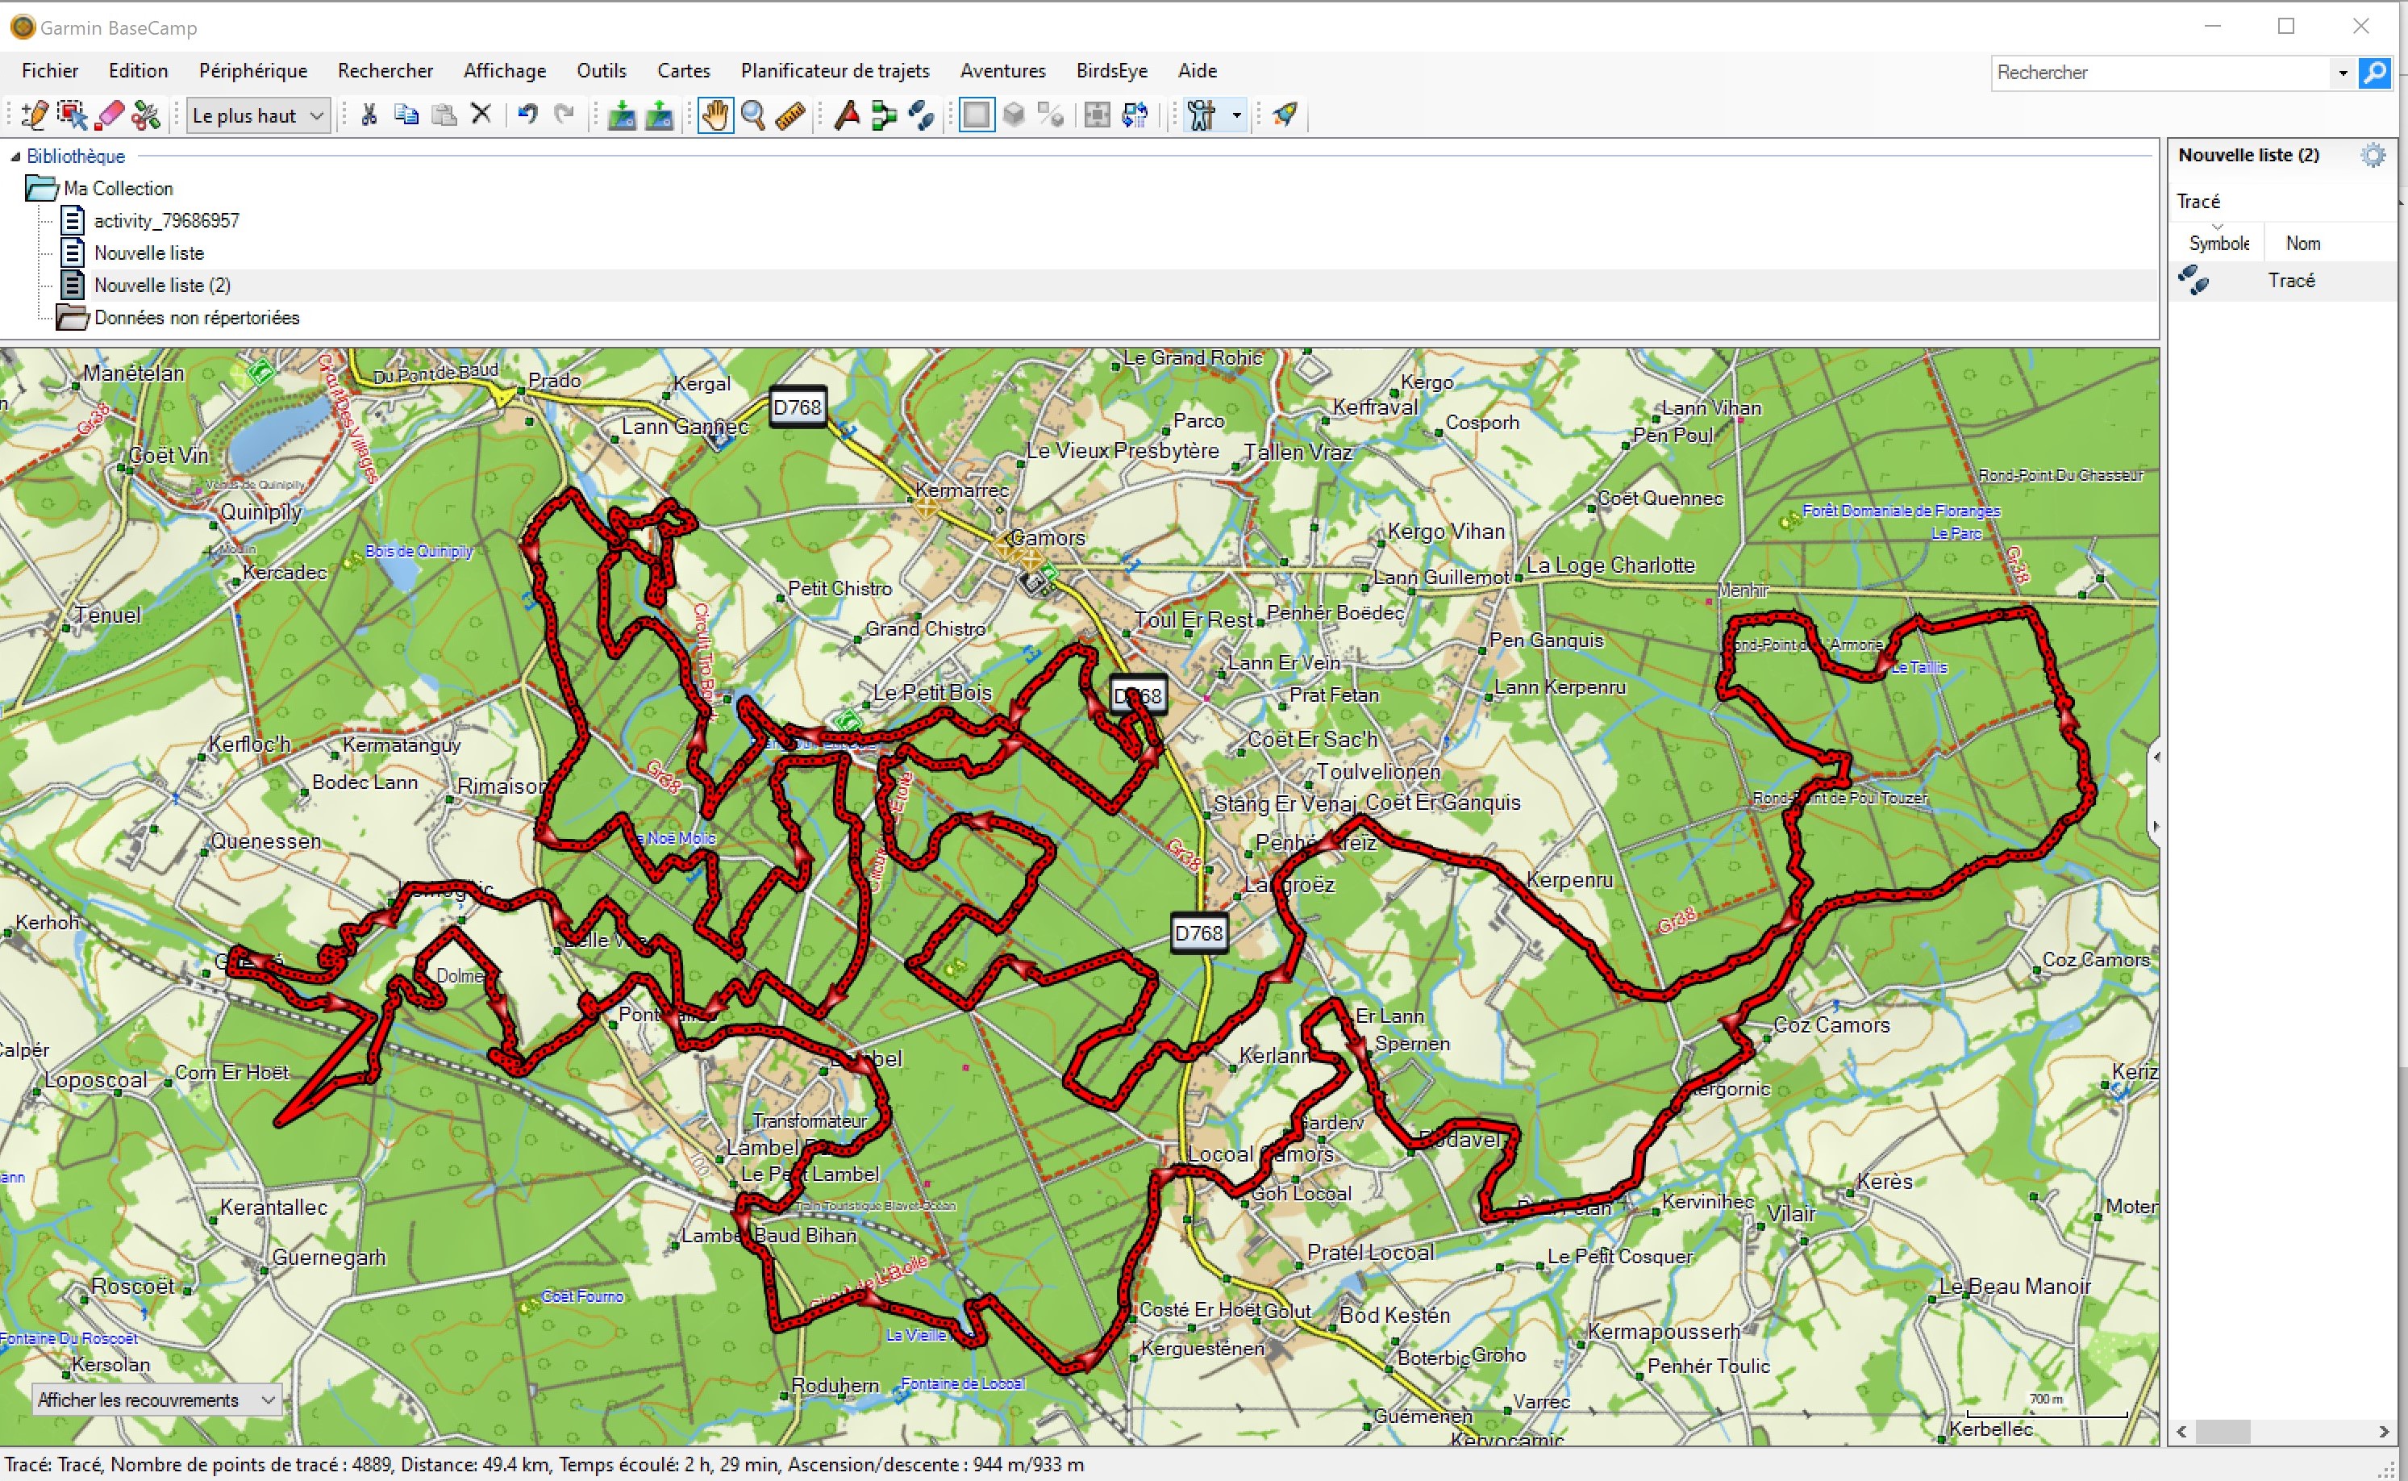Select the insert/draw point pencil tool

tap(35, 115)
